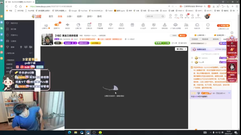The image size is (241, 135).
Task: Open the AD advertisement task icon
Action: click(121, 26)
